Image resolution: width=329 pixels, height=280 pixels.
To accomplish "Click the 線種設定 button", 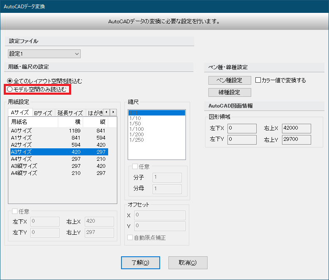I will (x=230, y=92).
